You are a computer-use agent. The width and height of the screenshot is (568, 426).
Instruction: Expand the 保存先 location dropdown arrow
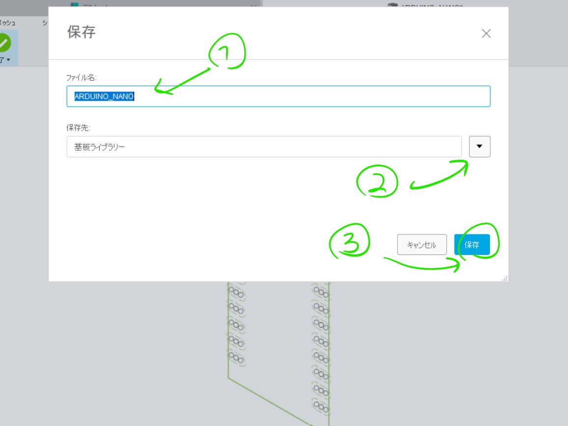tap(480, 146)
